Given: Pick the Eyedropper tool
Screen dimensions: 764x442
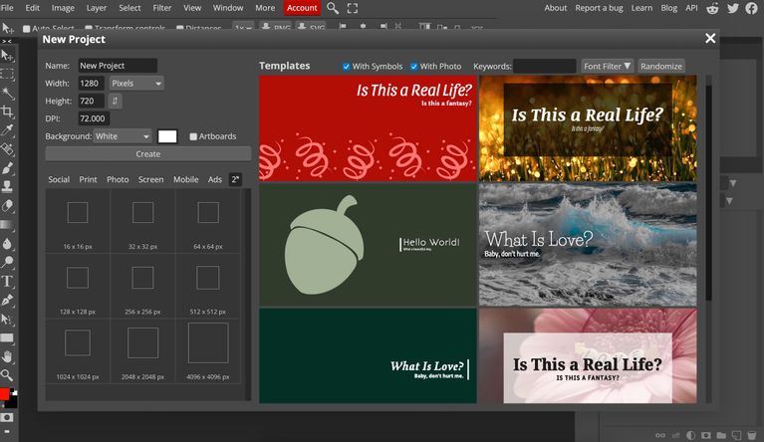Looking at the screenshot, I should [7, 129].
